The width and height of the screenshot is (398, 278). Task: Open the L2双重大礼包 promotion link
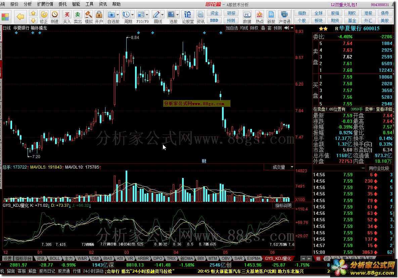coord(344,5)
